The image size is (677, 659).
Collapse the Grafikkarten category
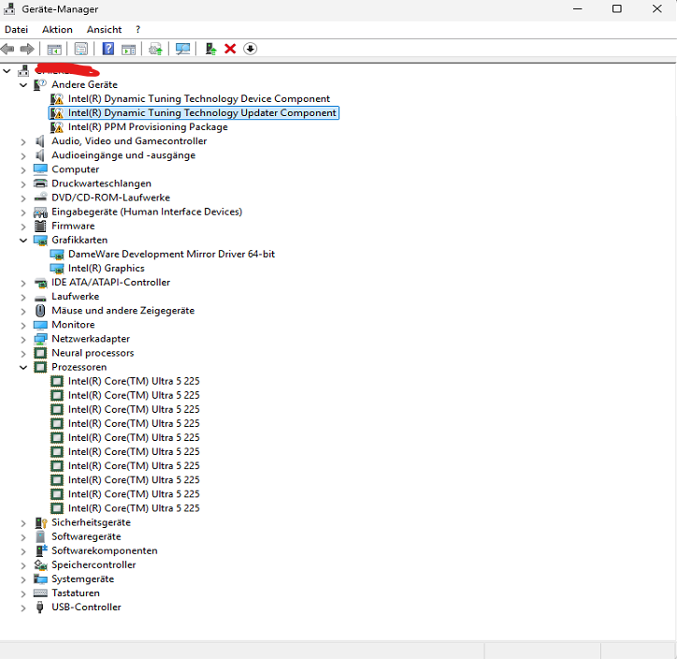point(23,241)
